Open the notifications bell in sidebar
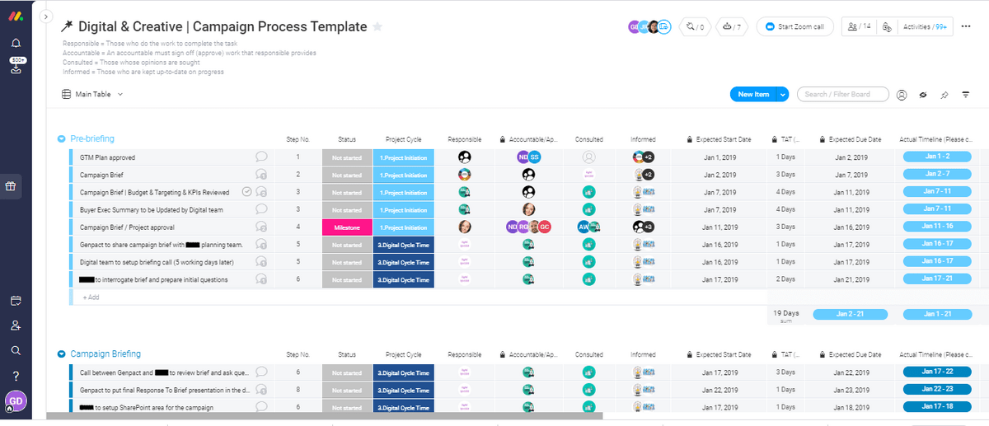Image resolution: width=989 pixels, height=426 pixels. tap(16, 43)
